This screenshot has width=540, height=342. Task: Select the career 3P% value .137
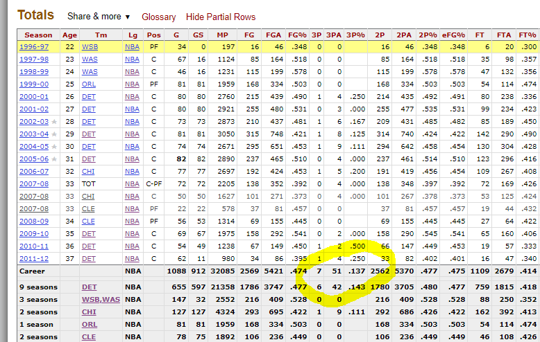(x=357, y=271)
